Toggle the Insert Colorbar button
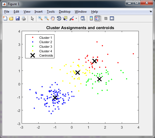This screenshot has width=155, height=138. [91, 18]
